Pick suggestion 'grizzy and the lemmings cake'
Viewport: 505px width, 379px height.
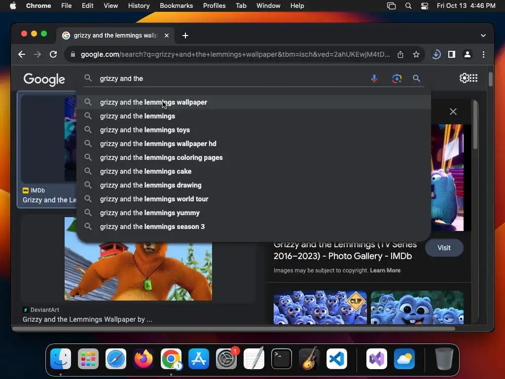click(x=254, y=171)
